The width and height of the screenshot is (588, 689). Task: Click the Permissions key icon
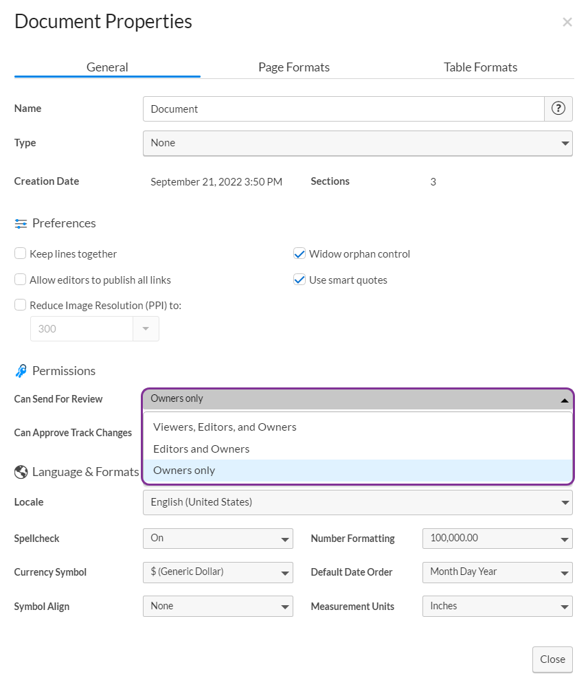[x=21, y=371]
